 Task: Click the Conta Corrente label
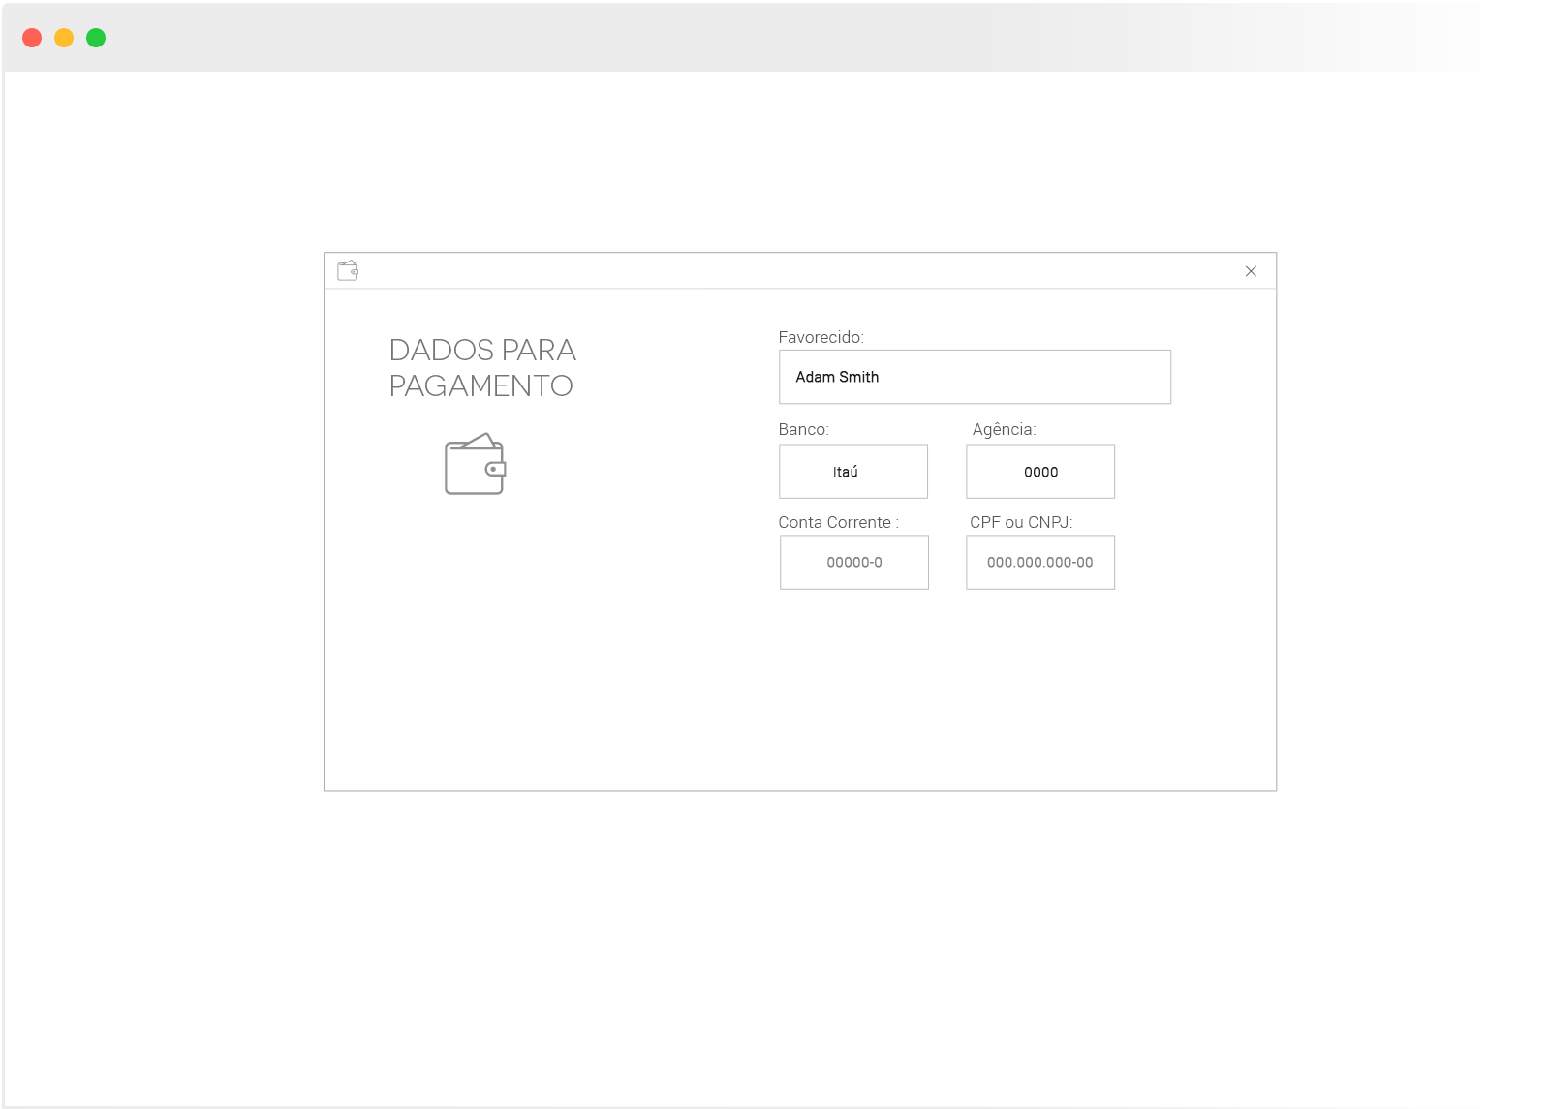(x=838, y=522)
